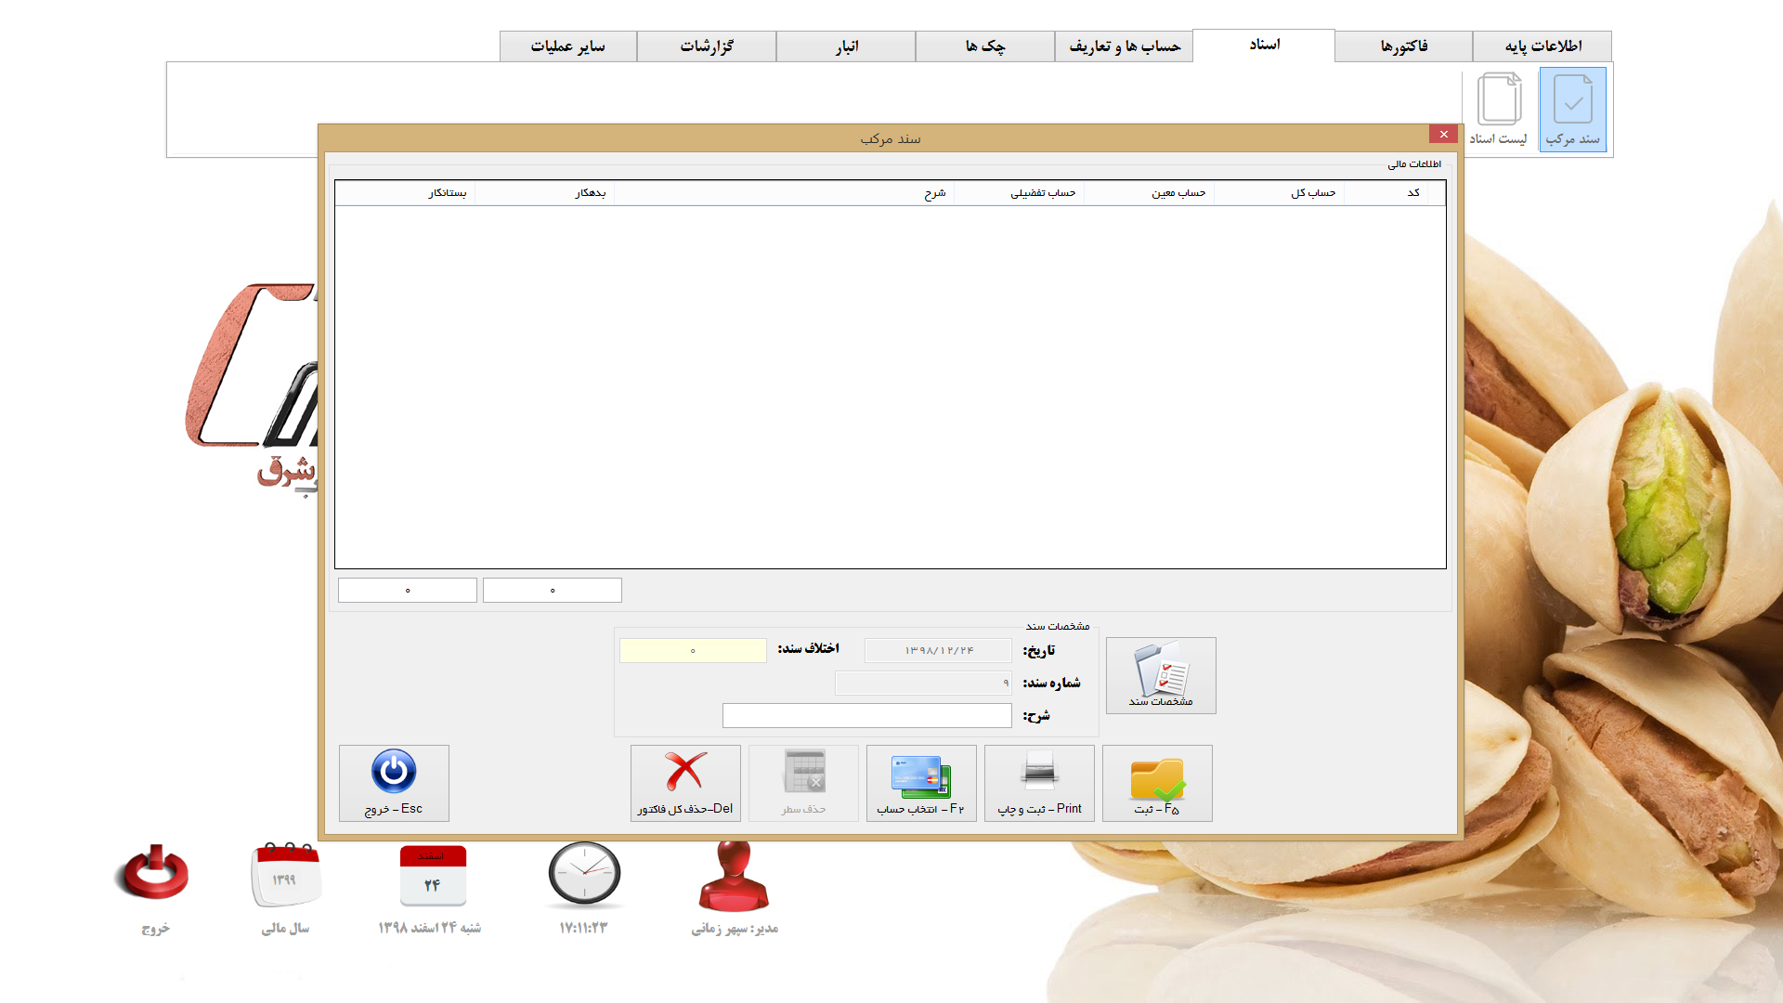Click the clock icon

point(584,873)
